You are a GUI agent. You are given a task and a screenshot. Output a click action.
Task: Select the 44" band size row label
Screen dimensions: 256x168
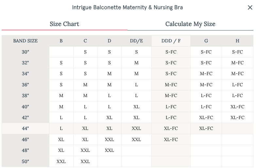tap(26, 129)
